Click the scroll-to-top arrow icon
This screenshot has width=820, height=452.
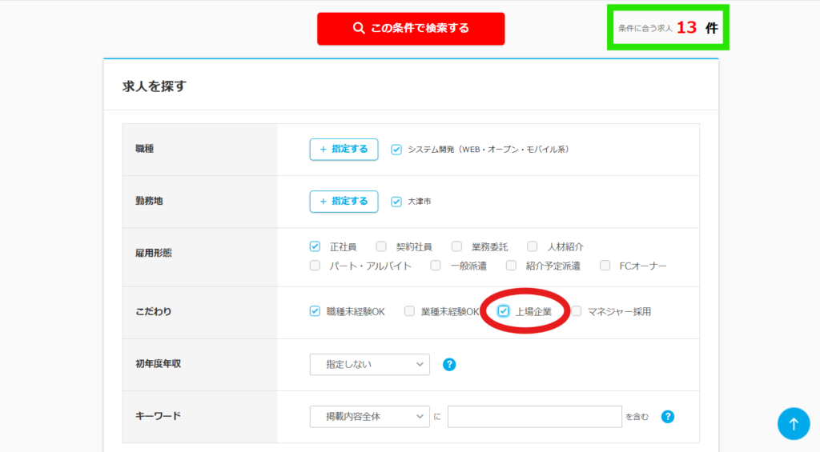pos(793,424)
